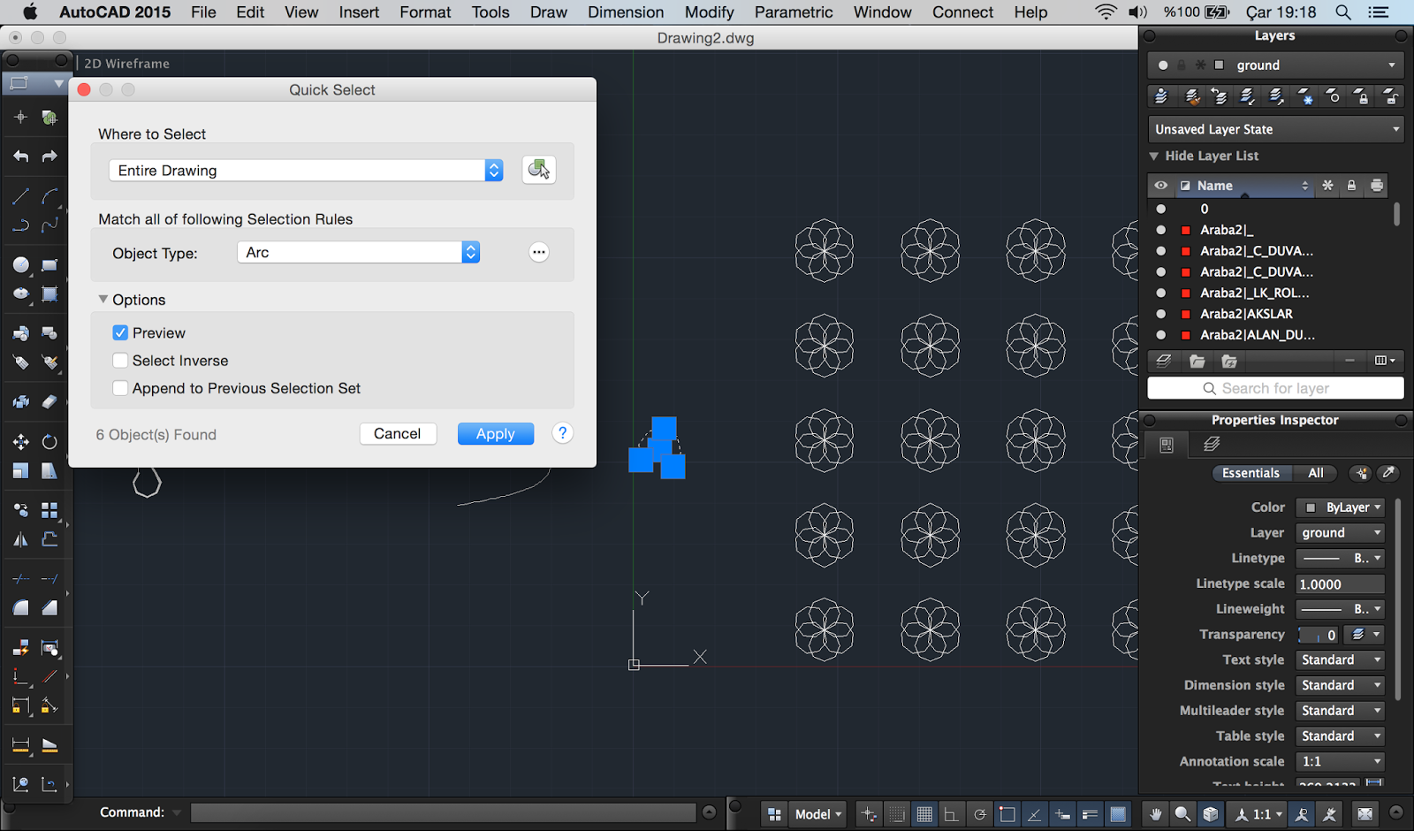The height and width of the screenshot is (831, 1414).
Task: Select the Array tool
Action: tap(49, 511)
